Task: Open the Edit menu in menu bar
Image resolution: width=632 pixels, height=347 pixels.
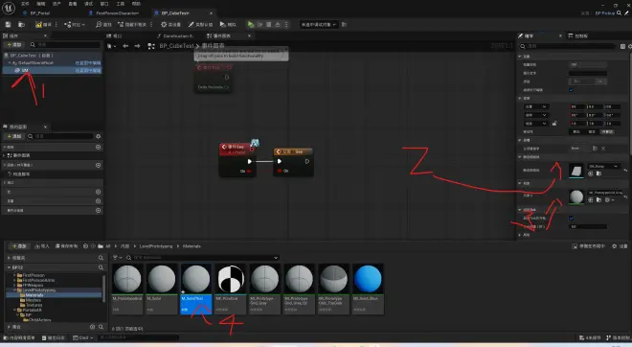Action: (41, 4)
